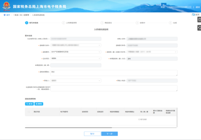Click the 退税银行账号 field
The height and width of the screenshot is (140, 201).
152,45
